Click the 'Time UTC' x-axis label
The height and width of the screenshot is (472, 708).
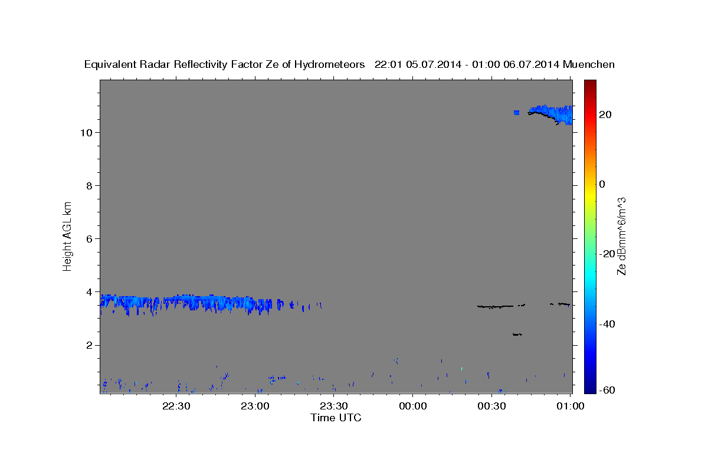(x=336, y=418)
